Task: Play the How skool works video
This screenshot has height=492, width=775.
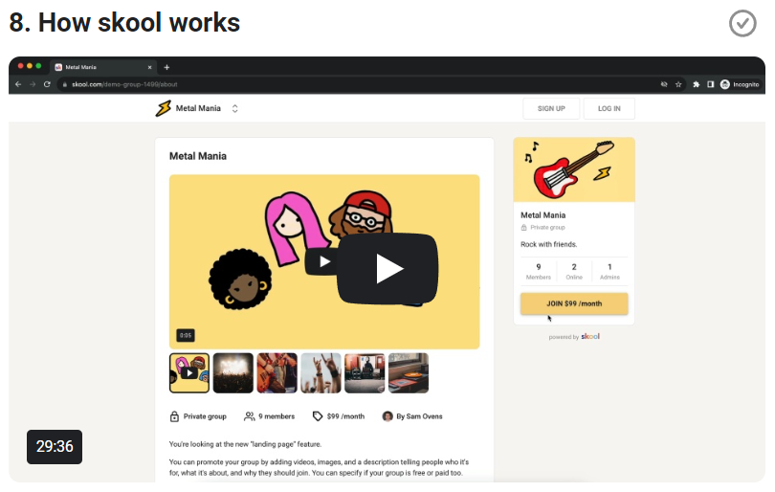Action: tap(387, 269)
